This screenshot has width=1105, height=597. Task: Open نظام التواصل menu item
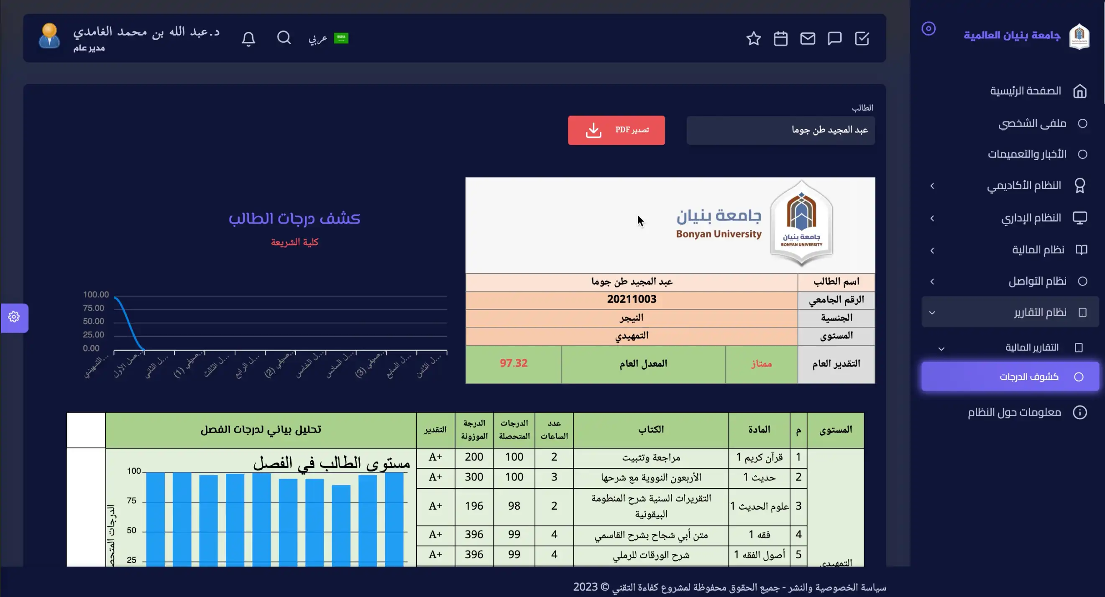(x=1010, y=281)
